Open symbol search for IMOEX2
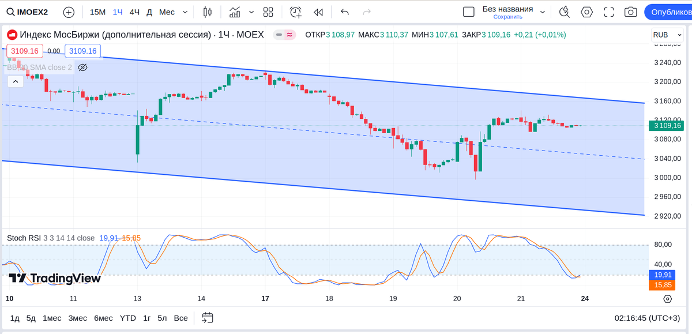692x334 pixels. point(27,12)
